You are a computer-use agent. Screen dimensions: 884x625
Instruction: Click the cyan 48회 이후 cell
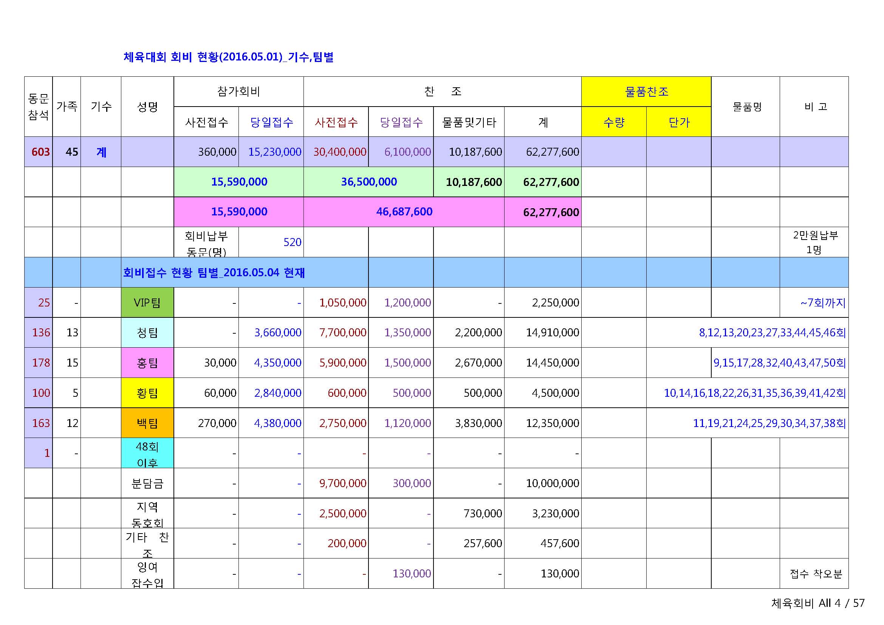click(x=147, y=453)
